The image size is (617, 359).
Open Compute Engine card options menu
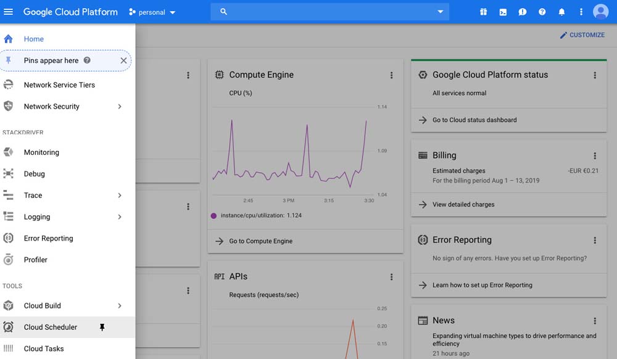pyautogui.click(x=391, y=75)
